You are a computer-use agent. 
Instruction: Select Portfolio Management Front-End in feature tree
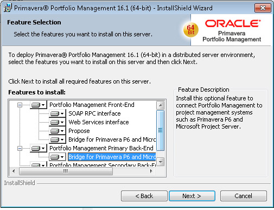[92, 105]
